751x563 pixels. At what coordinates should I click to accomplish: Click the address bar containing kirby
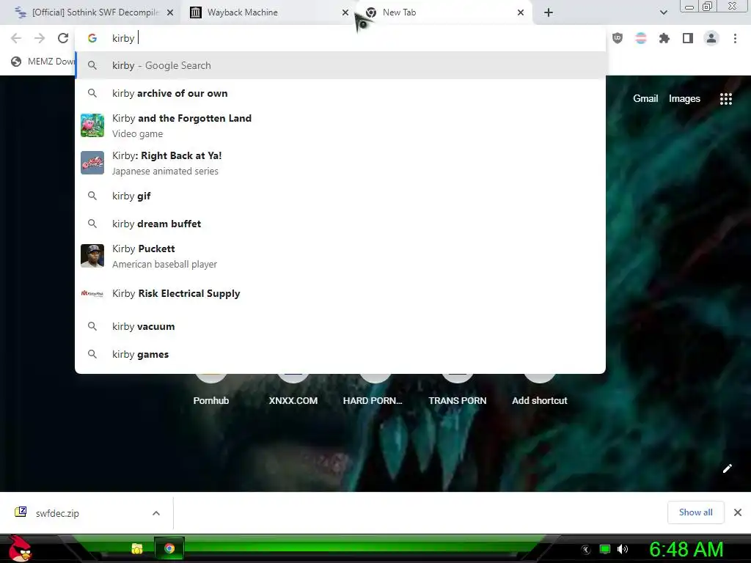click(x=340, y=38)
